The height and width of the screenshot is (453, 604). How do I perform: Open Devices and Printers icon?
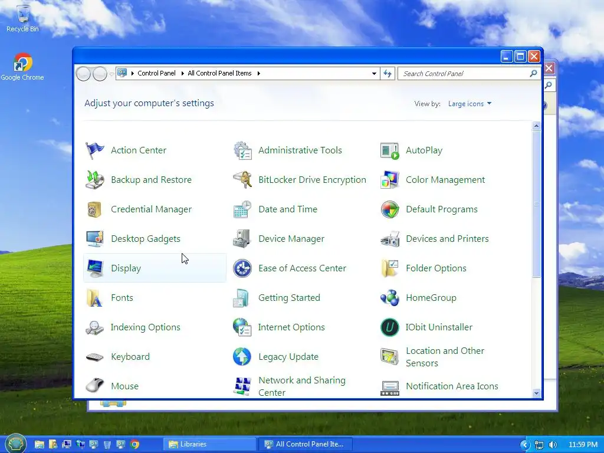click(390, 239)
